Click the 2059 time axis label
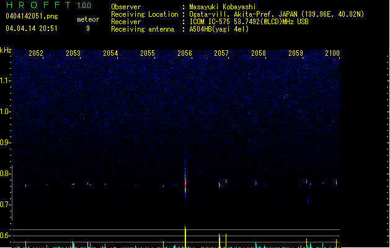This screenshot has width=390, height=248. [x=296, y=53]
